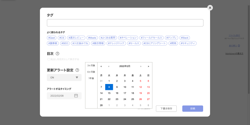Pick February 10 in the calendar
Screen dimensions: 250x125
click(x=125, y=87)
